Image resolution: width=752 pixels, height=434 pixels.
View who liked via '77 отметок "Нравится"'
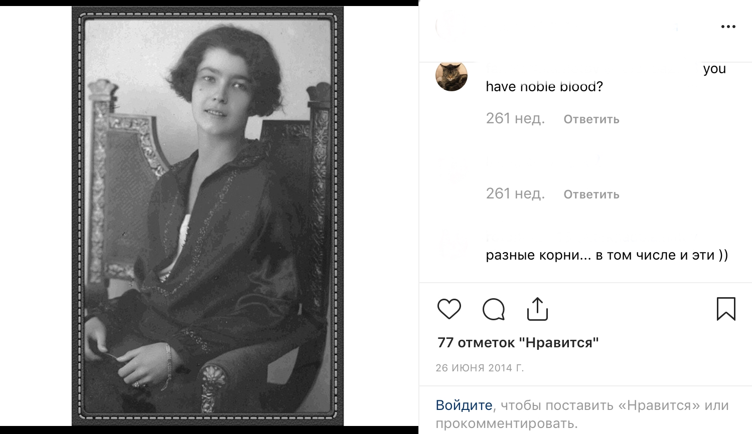(x=518, y=343)
